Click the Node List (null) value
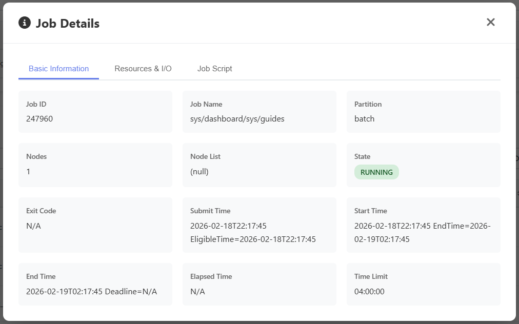This screenshot has height=324, width=519. click(x=199, y=171)
